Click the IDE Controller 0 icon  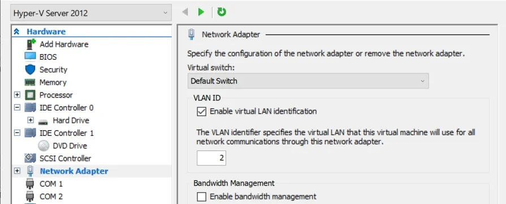pos(31,108)
